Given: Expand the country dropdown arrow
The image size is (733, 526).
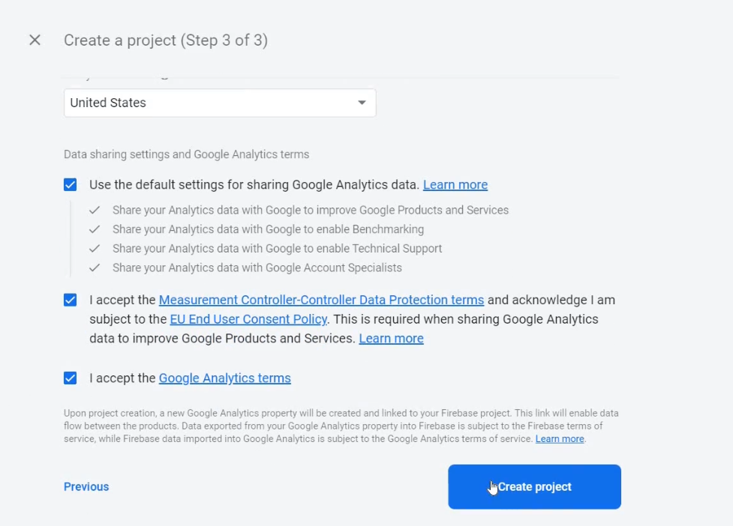Looking at the screenshot, I should (362, 103).
